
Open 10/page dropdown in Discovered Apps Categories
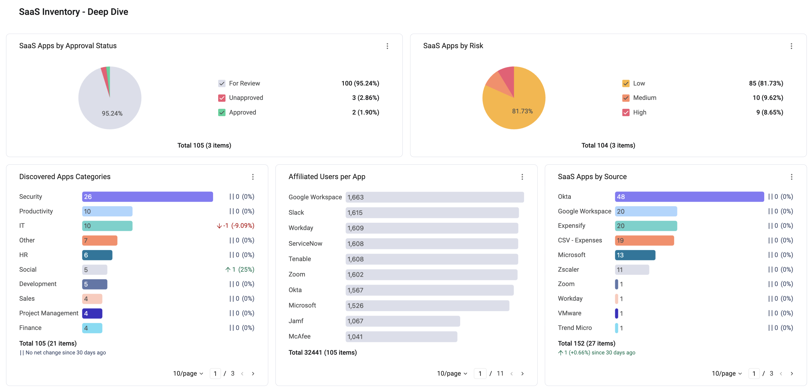click(x=188, y=373)
